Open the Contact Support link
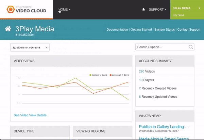Screen dimensions: 204x140 pos(189,30)
